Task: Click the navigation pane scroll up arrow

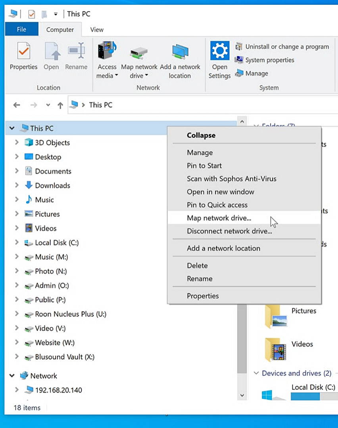Action: 242,122
